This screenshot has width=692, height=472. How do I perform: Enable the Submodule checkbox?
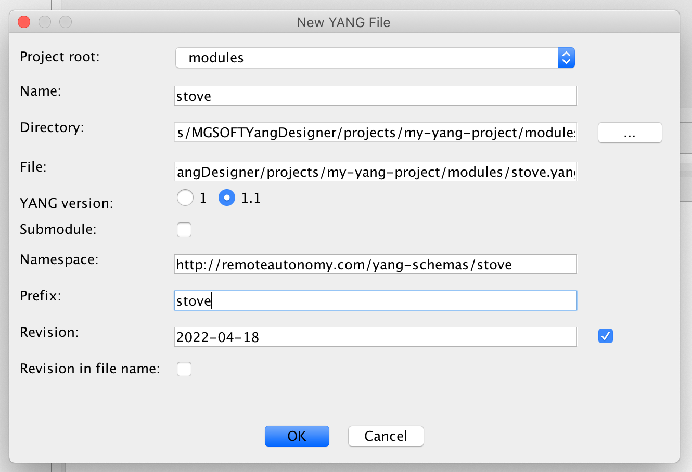(184, 230)
